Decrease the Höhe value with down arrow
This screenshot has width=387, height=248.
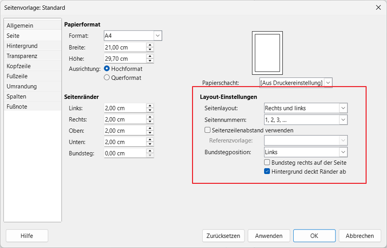coord(150,61)
